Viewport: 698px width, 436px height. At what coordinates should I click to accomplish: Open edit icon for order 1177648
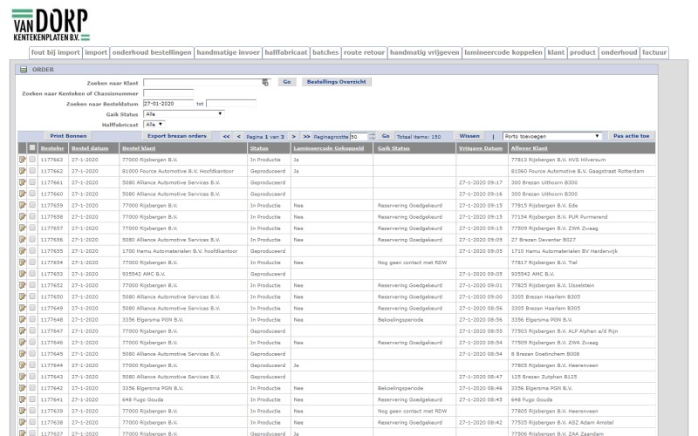pyautogui.click(x=23, y=319)
